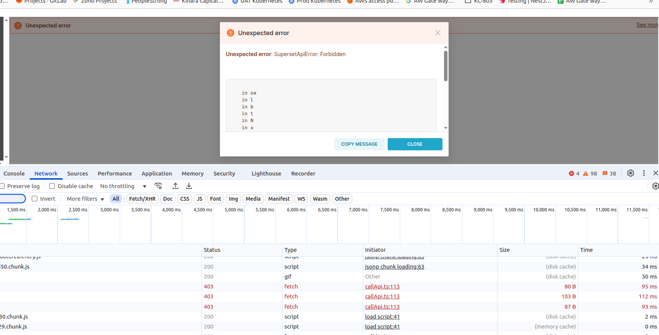Close the Unexpected error dialog with X
Image resolution: width=659 pixels, height=335 pixels.
(438, 33)
